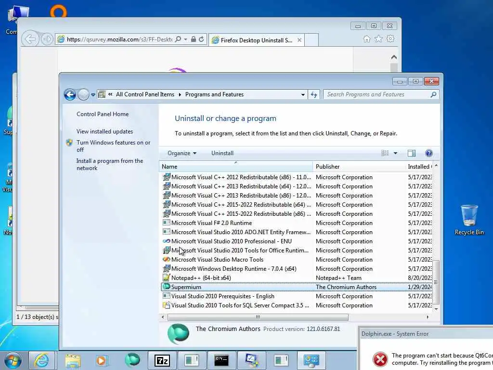Open Command Prompt from the taskbar
The height and width of the screenshot is (370, 493).
coord(221,360)
